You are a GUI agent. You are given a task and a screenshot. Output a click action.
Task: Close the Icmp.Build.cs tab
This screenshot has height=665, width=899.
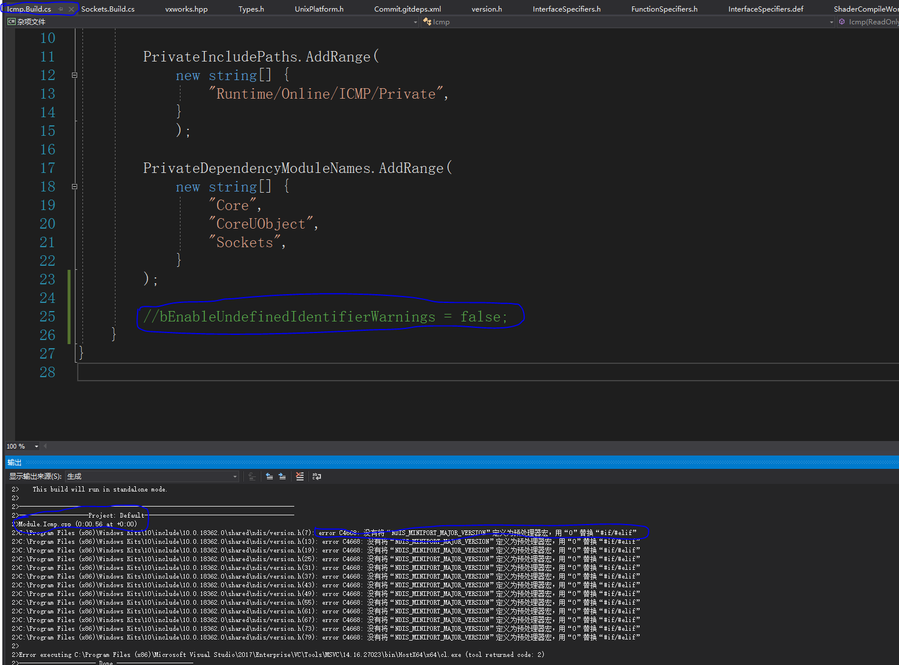(71, 9)
